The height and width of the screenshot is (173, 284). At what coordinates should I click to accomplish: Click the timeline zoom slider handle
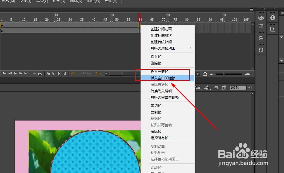click(224, 74)
